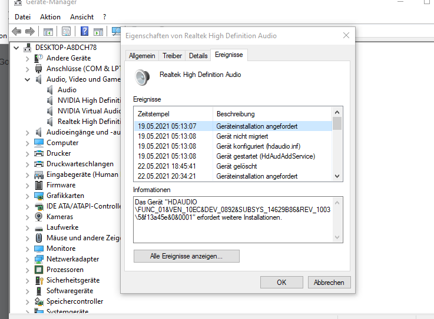Expand the Netzwerkadapter category
Viewport: 434px width, 319px height.
28,259
